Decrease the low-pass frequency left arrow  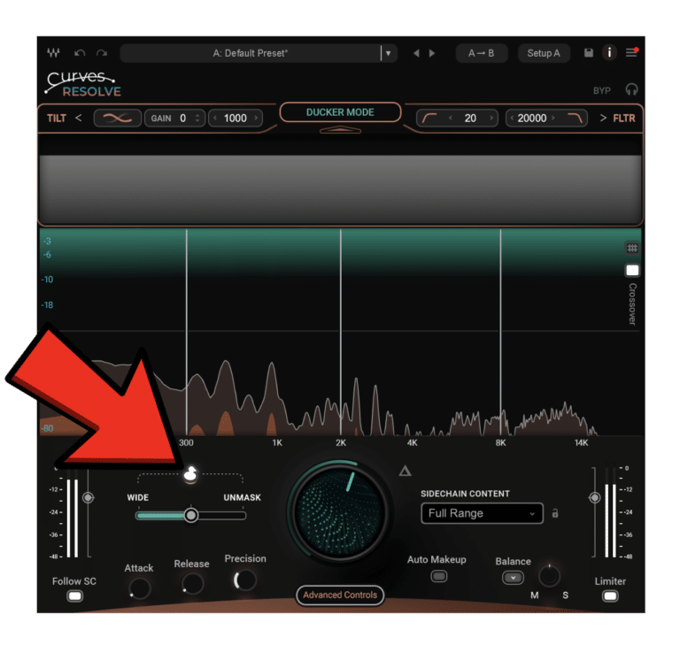[x=512, y=118]
